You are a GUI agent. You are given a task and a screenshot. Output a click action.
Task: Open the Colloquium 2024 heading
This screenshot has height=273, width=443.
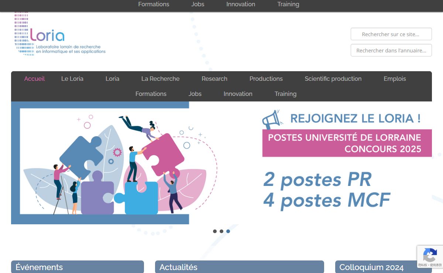pyautogui.click(x=371, y=267)
